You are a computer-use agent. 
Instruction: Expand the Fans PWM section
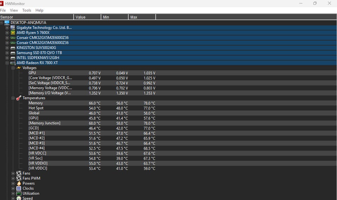(13, 178)
